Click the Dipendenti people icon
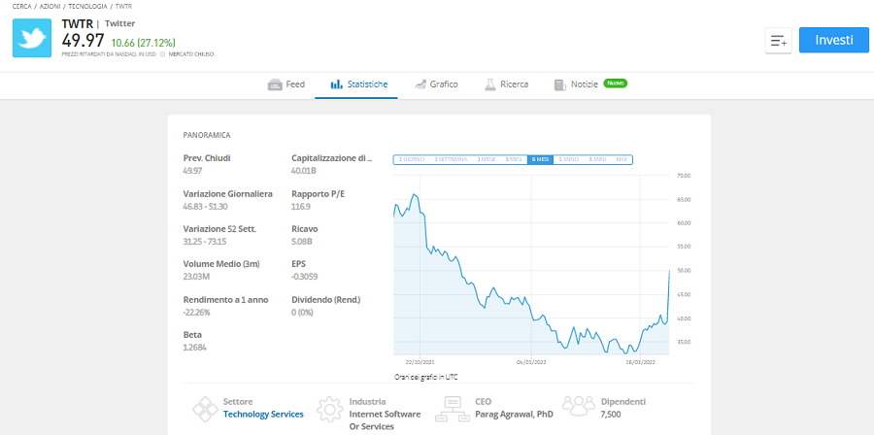Screen dimensions: 874x435 tap(579, 406)
